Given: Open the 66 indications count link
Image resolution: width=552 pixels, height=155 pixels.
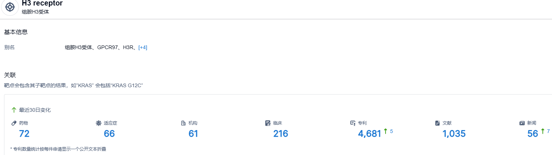Looking at the screenshot, I should point(109,134).
